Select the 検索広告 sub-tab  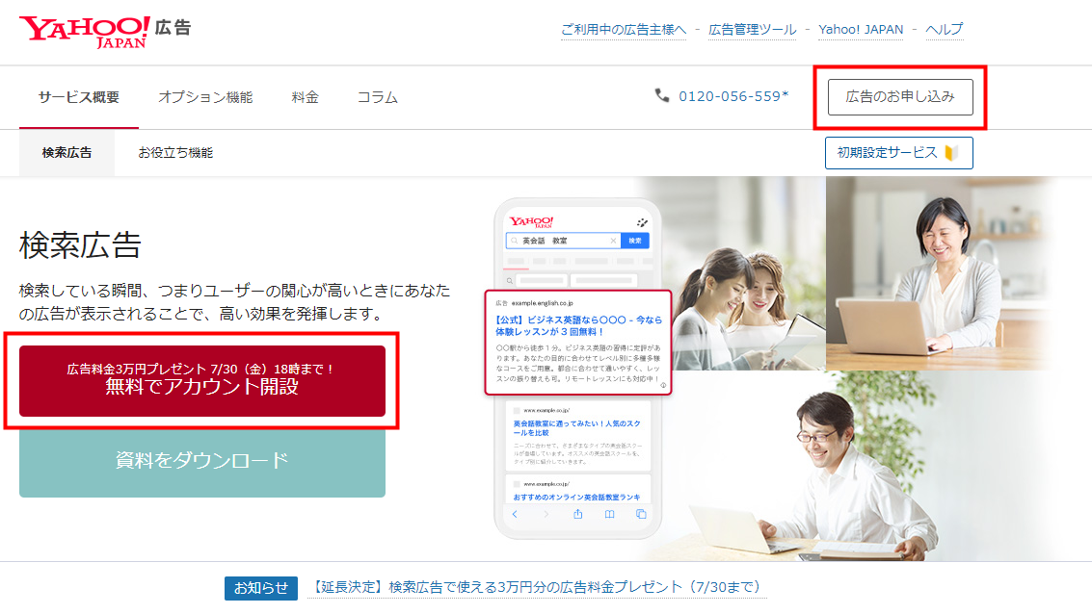[67, 153]
